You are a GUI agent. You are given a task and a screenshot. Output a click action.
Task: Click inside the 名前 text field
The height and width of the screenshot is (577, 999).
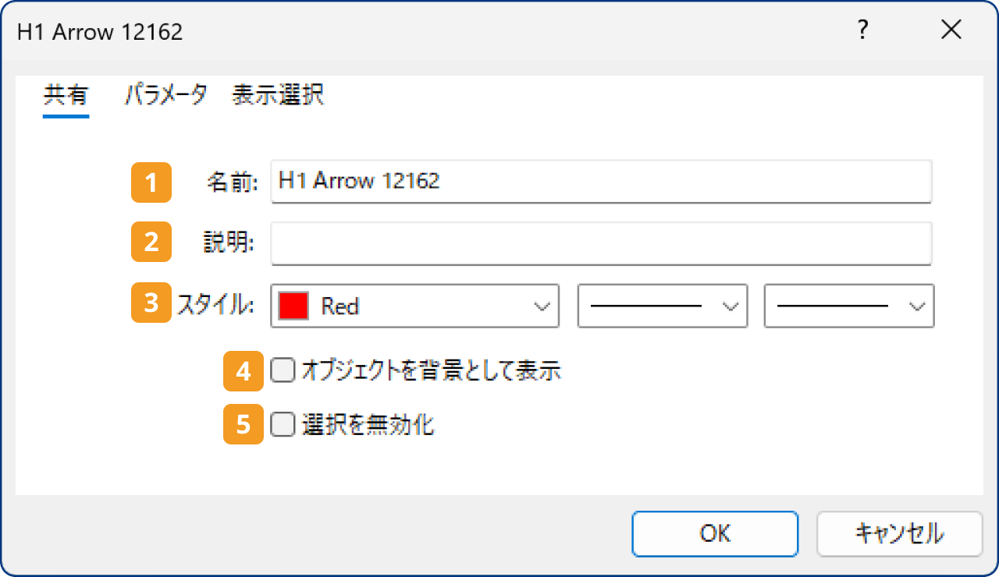coord(546,181)
